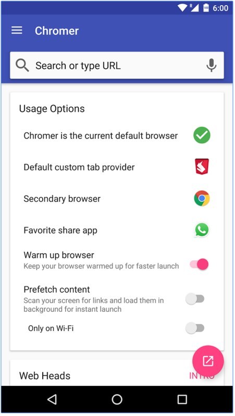235x416 pixels.
Task: Tap the microphone voice search icon
Action: [212, 65]
